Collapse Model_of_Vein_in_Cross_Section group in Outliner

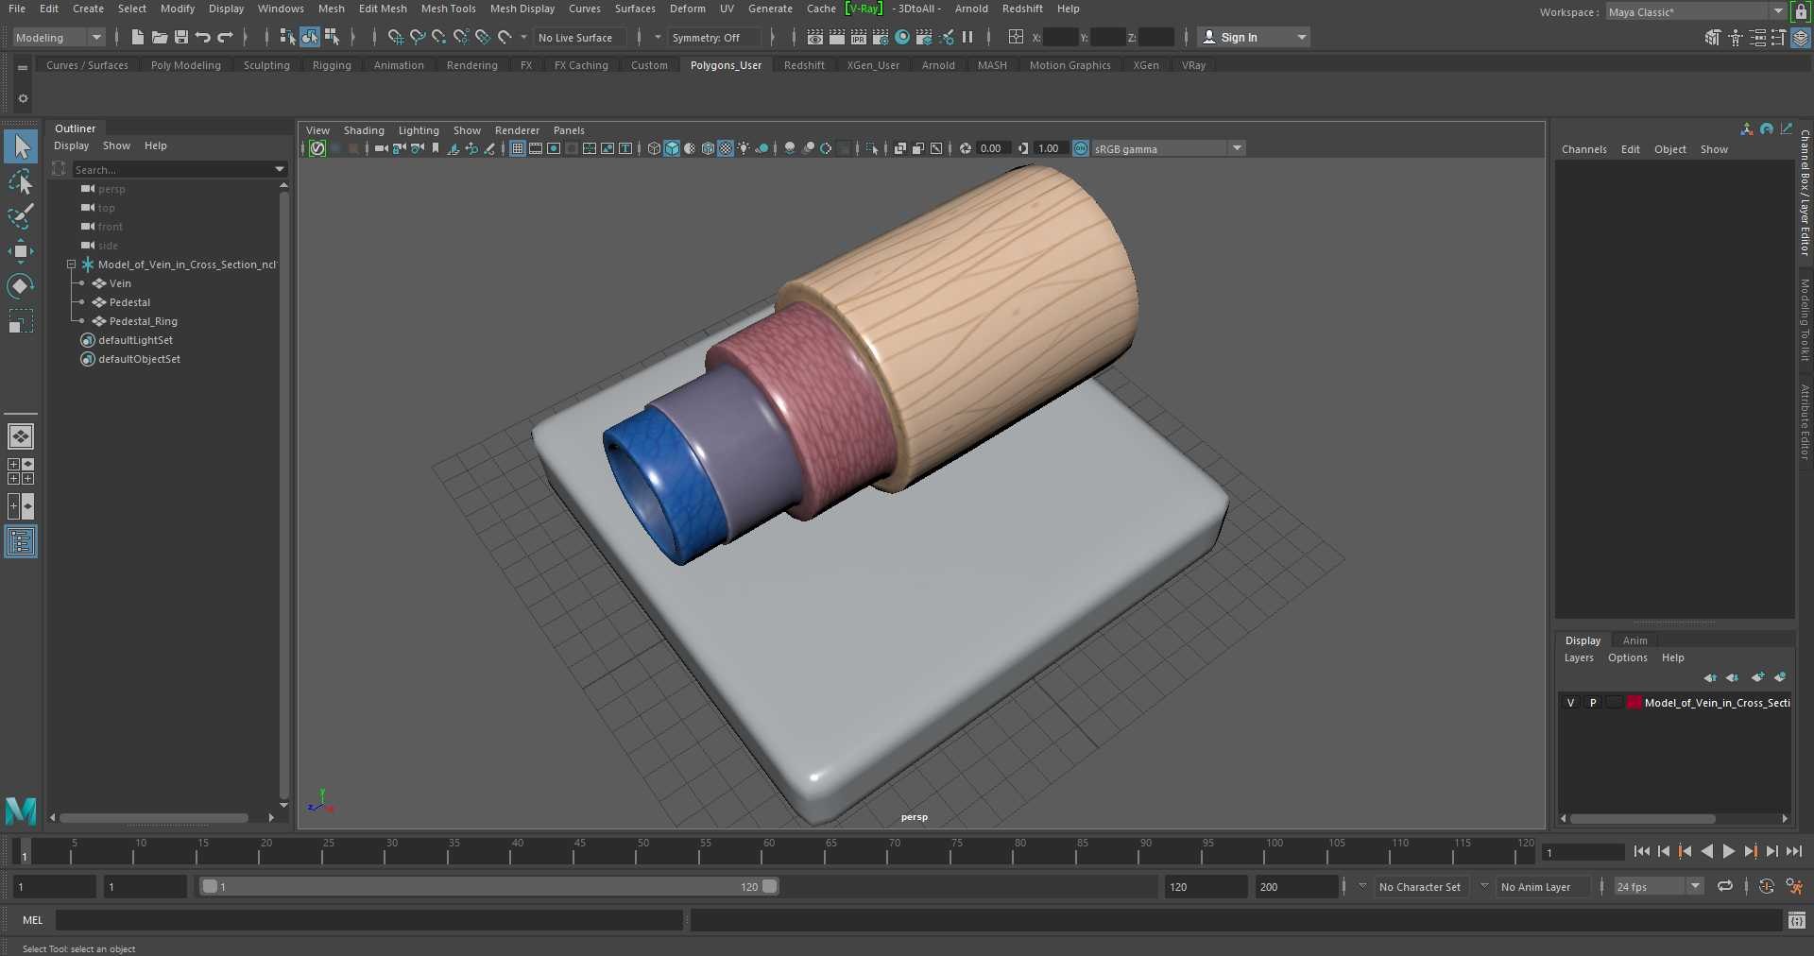(71, 265)
